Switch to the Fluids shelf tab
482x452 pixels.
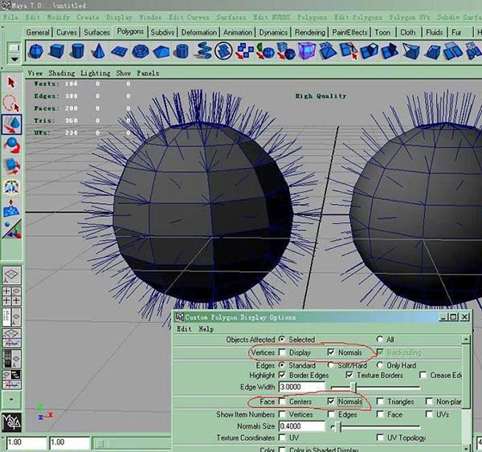tap(434, 32)
